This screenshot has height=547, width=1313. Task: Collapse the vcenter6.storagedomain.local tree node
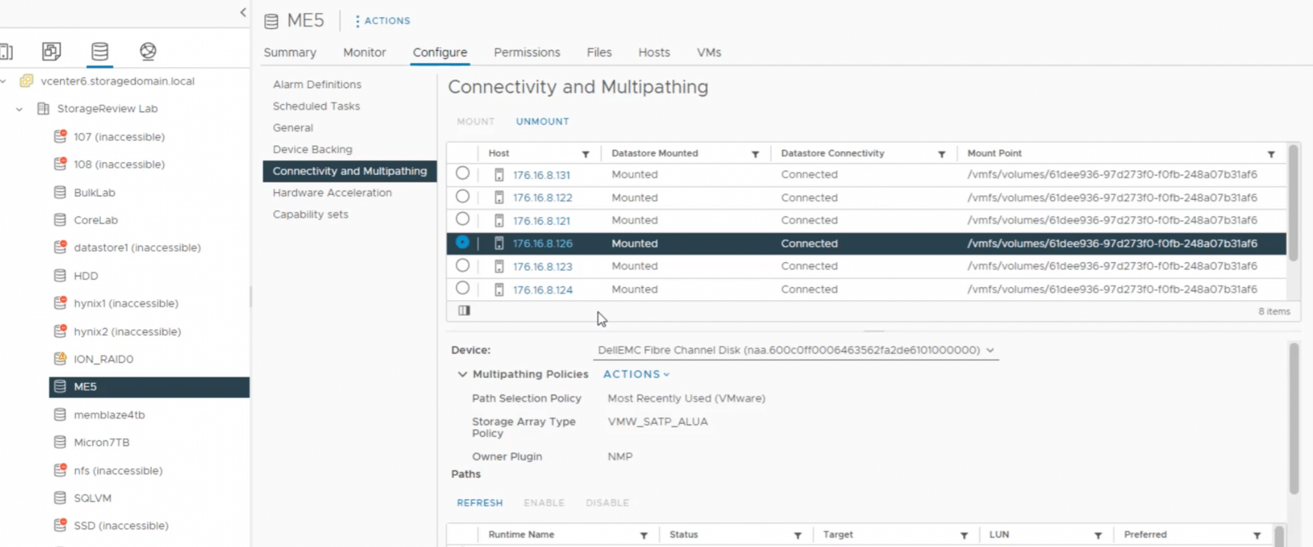pos(3,81)
